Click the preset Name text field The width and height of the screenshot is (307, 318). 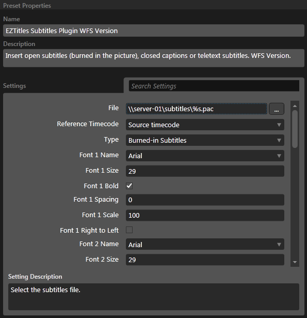pos(154,31)
